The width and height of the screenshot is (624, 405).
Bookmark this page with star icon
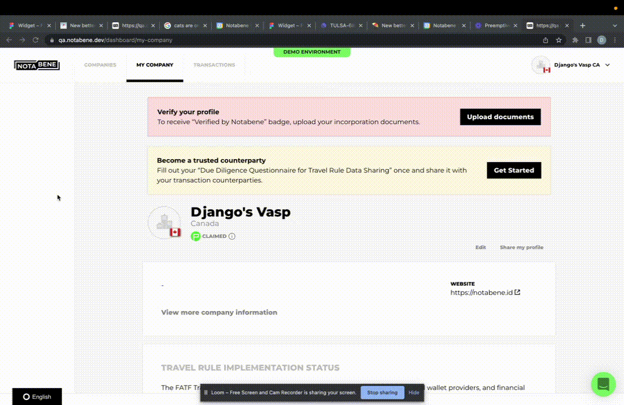(x=559, y=40)
